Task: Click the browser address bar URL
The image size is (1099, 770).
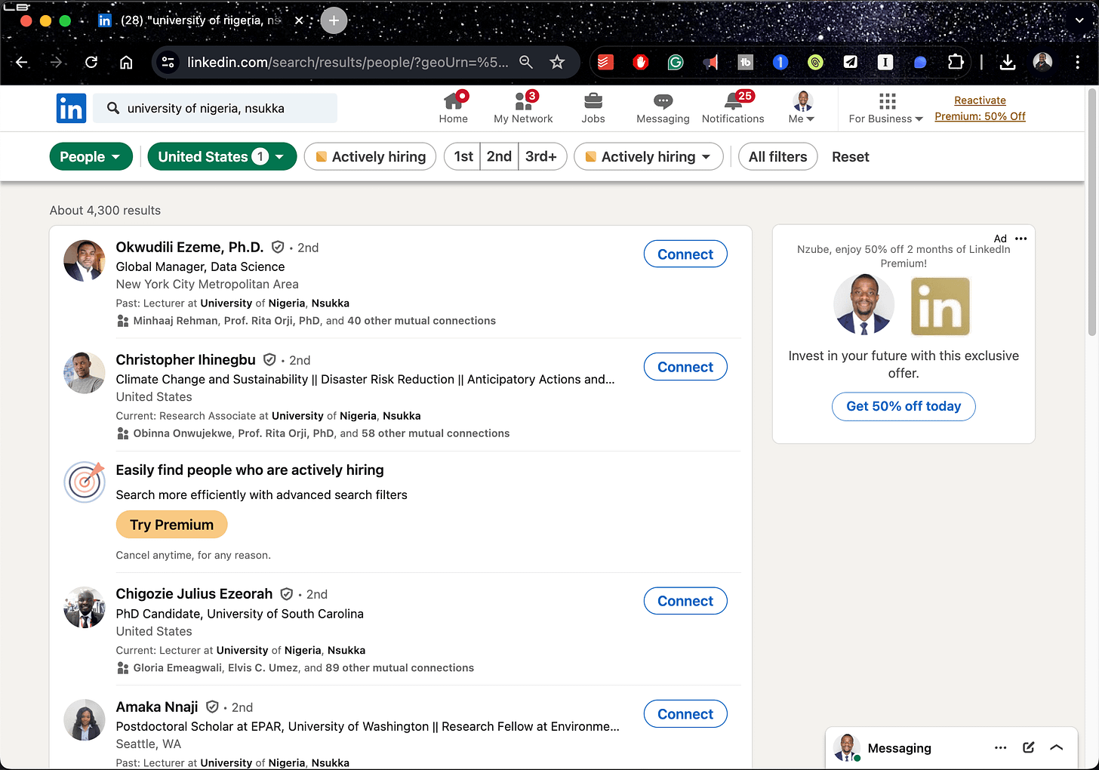Action: [347, 62]
